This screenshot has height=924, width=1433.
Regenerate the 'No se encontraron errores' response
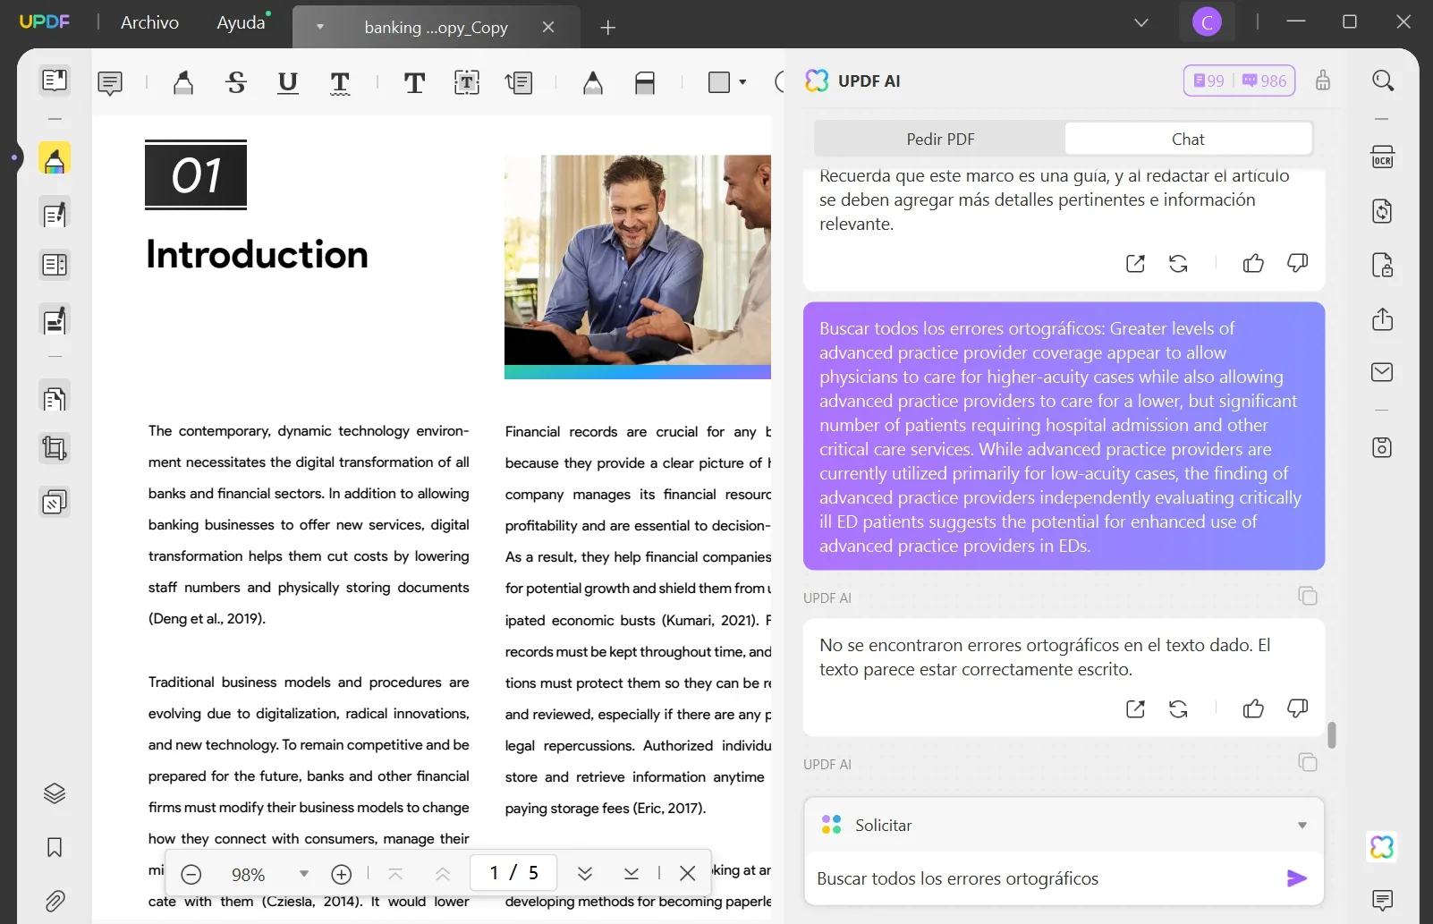[1179, 709]
